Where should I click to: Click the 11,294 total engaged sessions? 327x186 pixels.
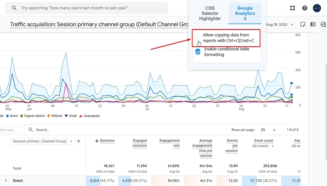[x=142, y=166]
